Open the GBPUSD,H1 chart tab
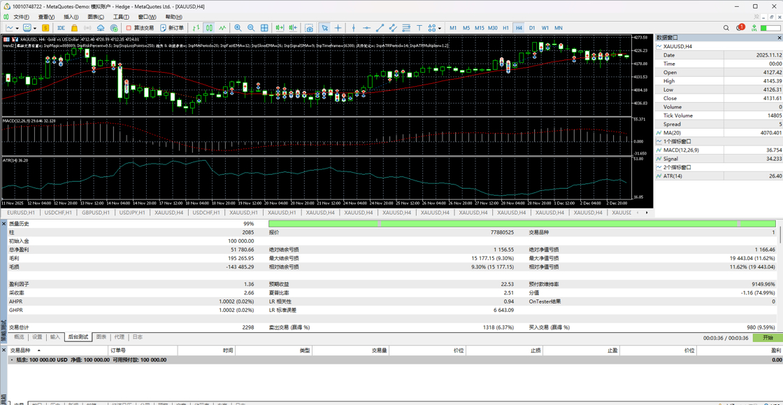783x405 pixels. tap(96, 213)
